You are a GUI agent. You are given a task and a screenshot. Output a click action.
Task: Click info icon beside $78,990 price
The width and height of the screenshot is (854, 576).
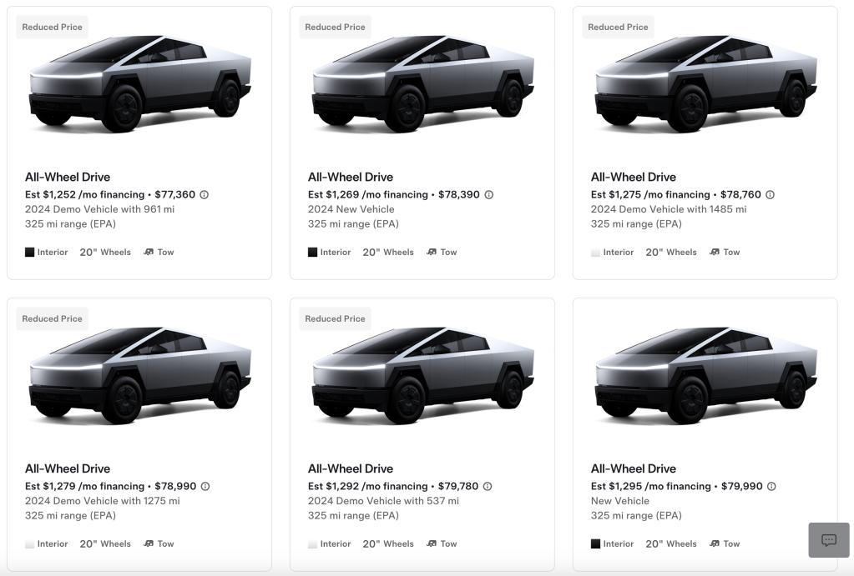coord(205,487)
